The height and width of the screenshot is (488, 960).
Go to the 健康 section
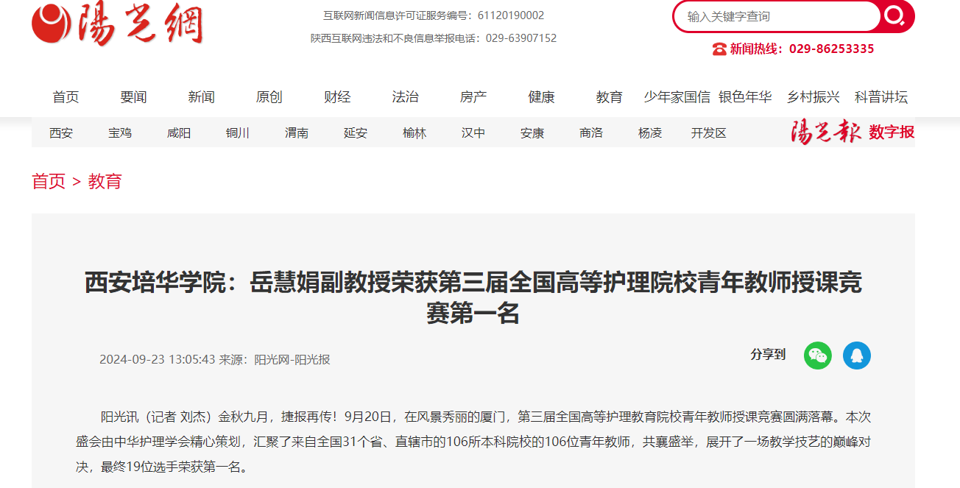541,97
